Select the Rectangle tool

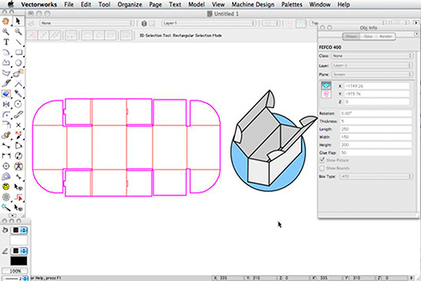coord(18,52)
